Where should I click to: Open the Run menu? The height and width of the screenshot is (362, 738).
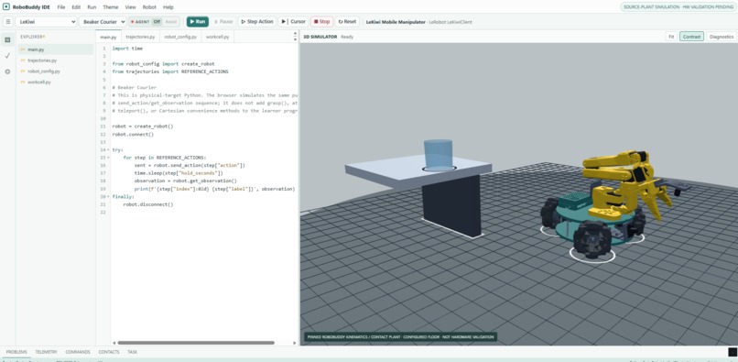(x=92, y=7)
